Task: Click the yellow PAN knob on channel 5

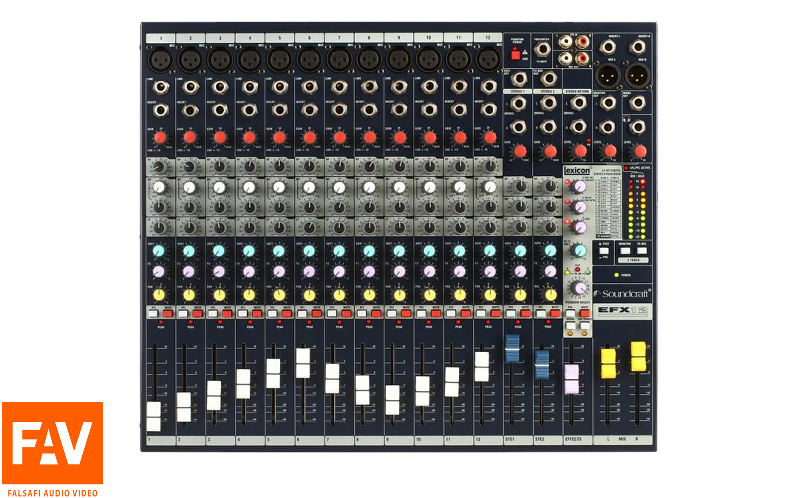Action: click(x=279, y=295)
